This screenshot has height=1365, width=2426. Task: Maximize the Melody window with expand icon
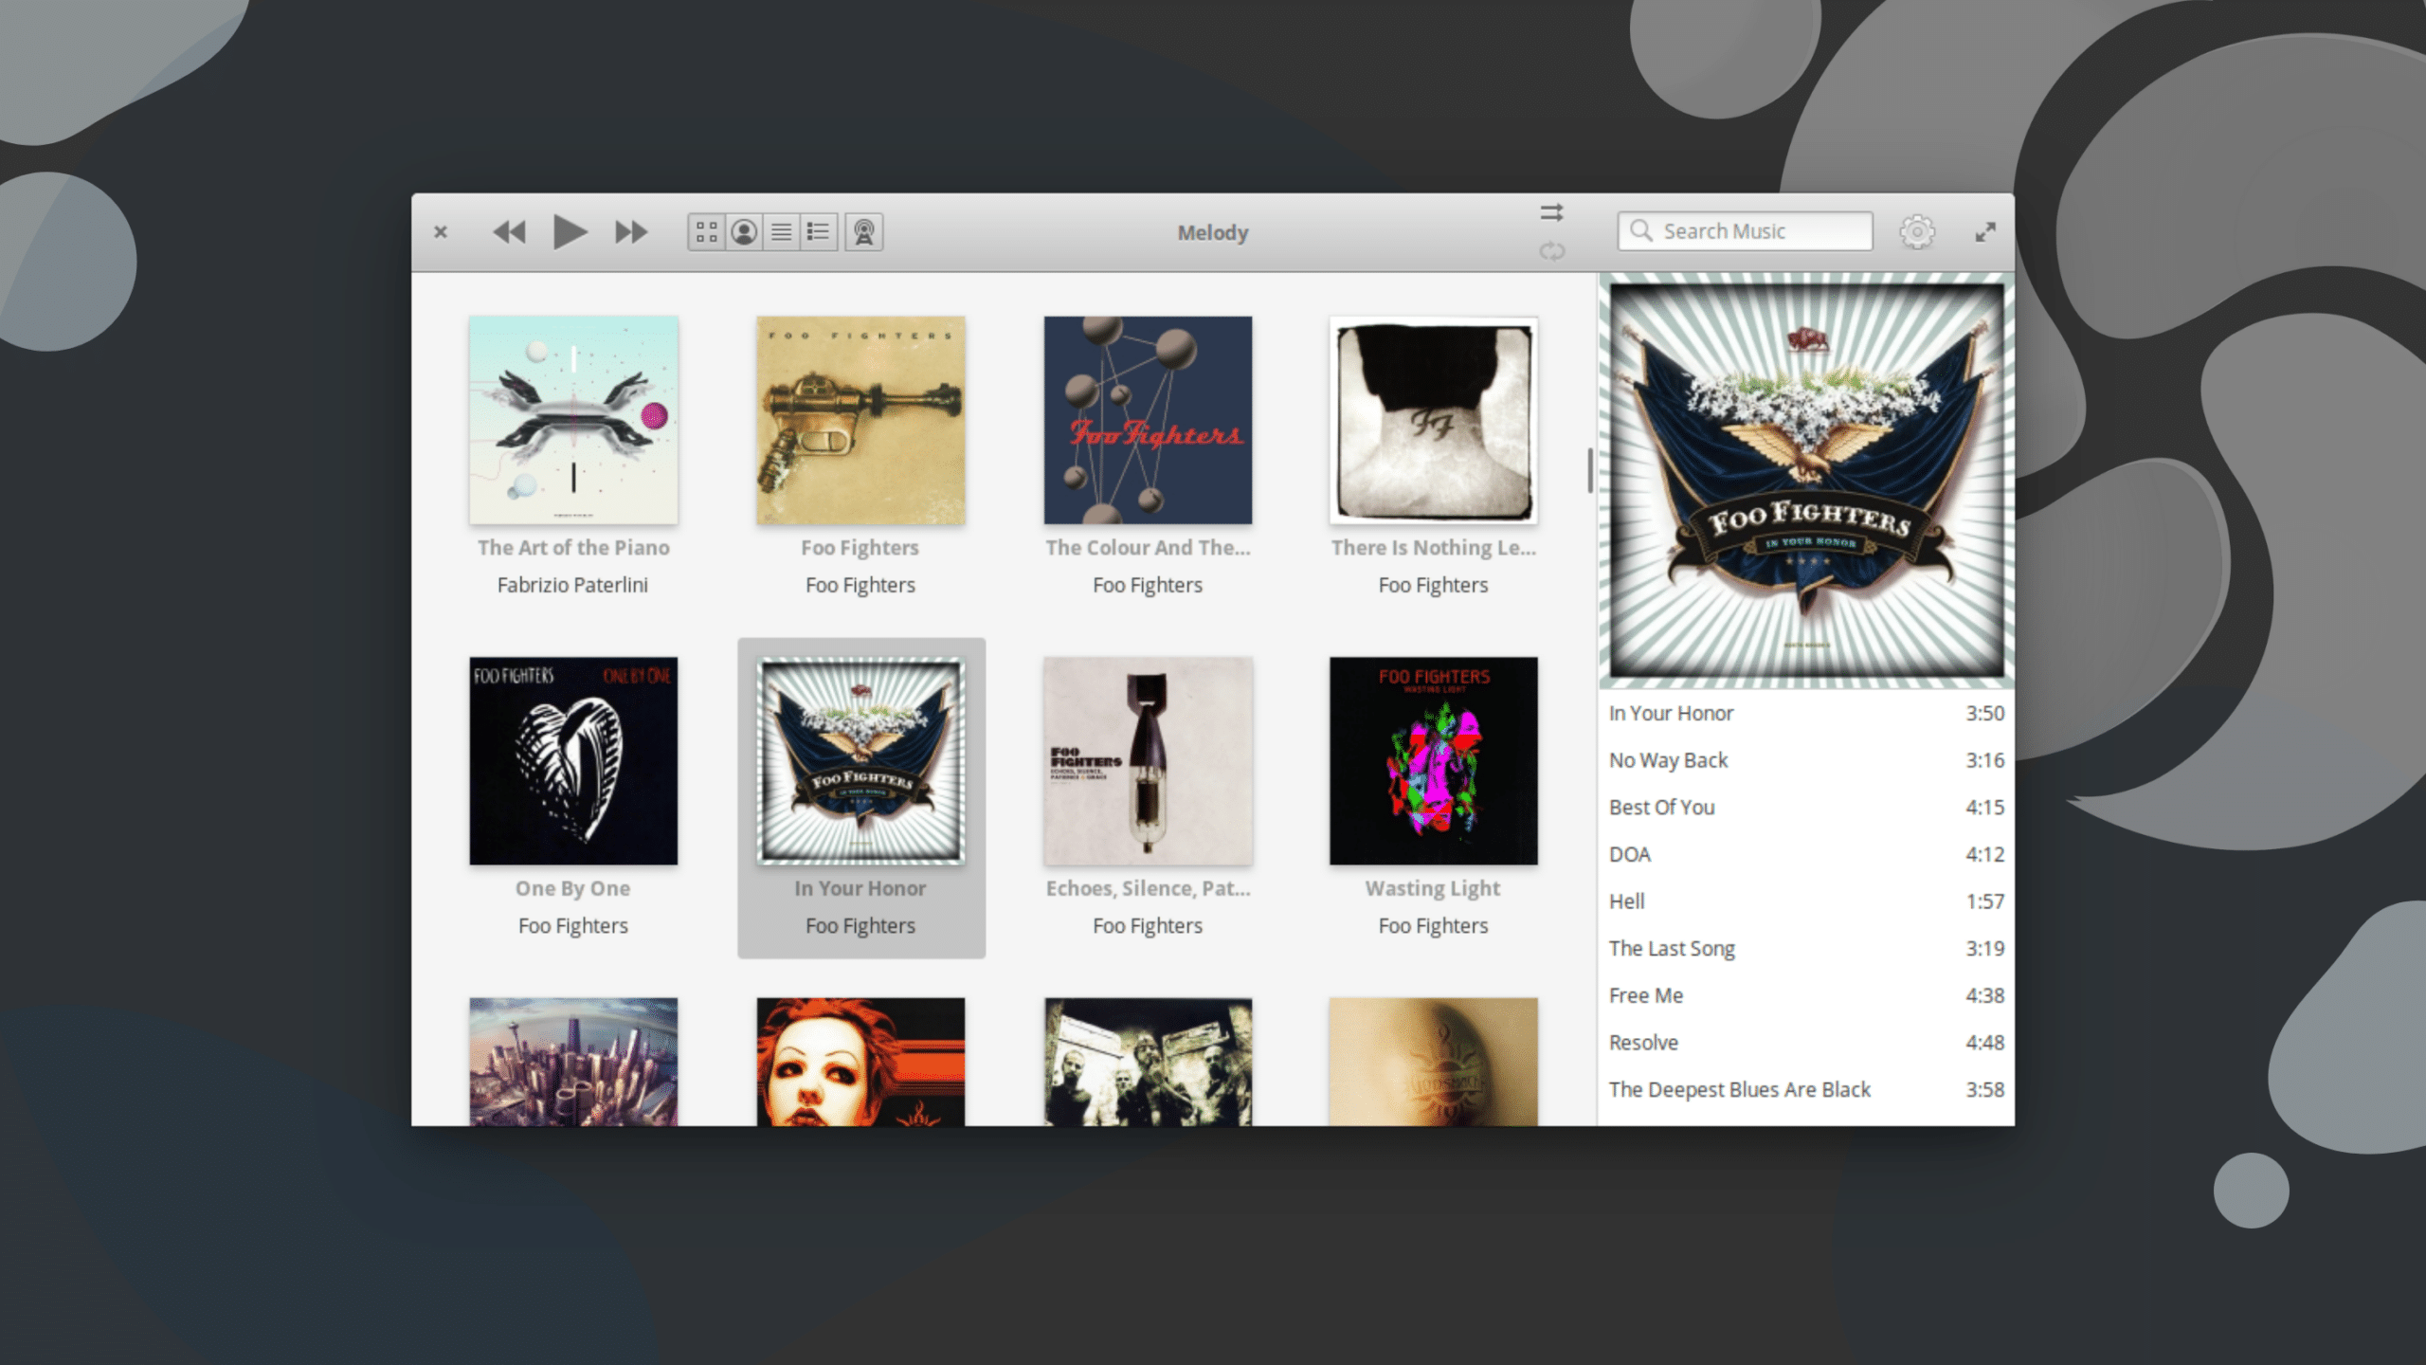click(1985, 232)
